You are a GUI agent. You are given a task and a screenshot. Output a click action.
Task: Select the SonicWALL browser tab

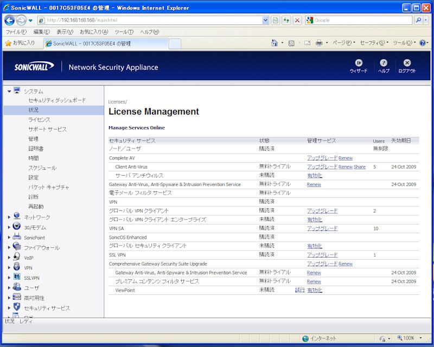[106, 44]
